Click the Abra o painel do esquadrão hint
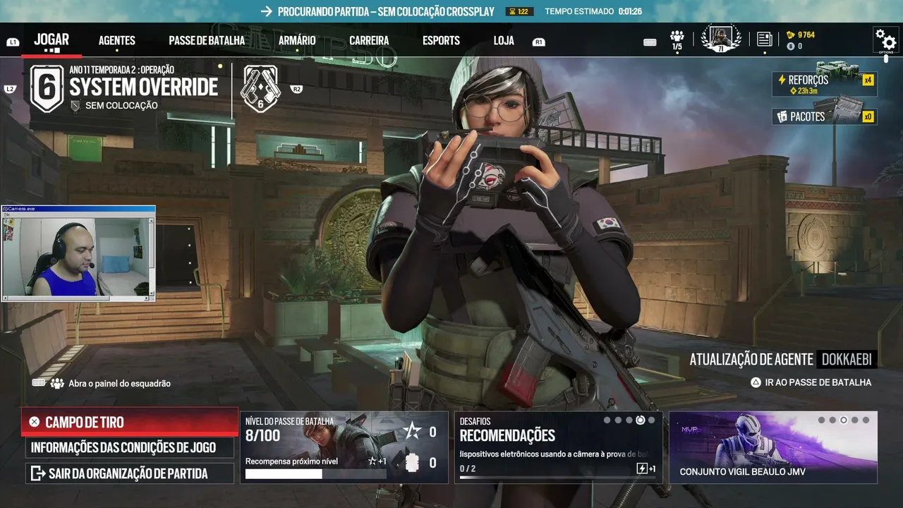 click(x=119, y=383)
